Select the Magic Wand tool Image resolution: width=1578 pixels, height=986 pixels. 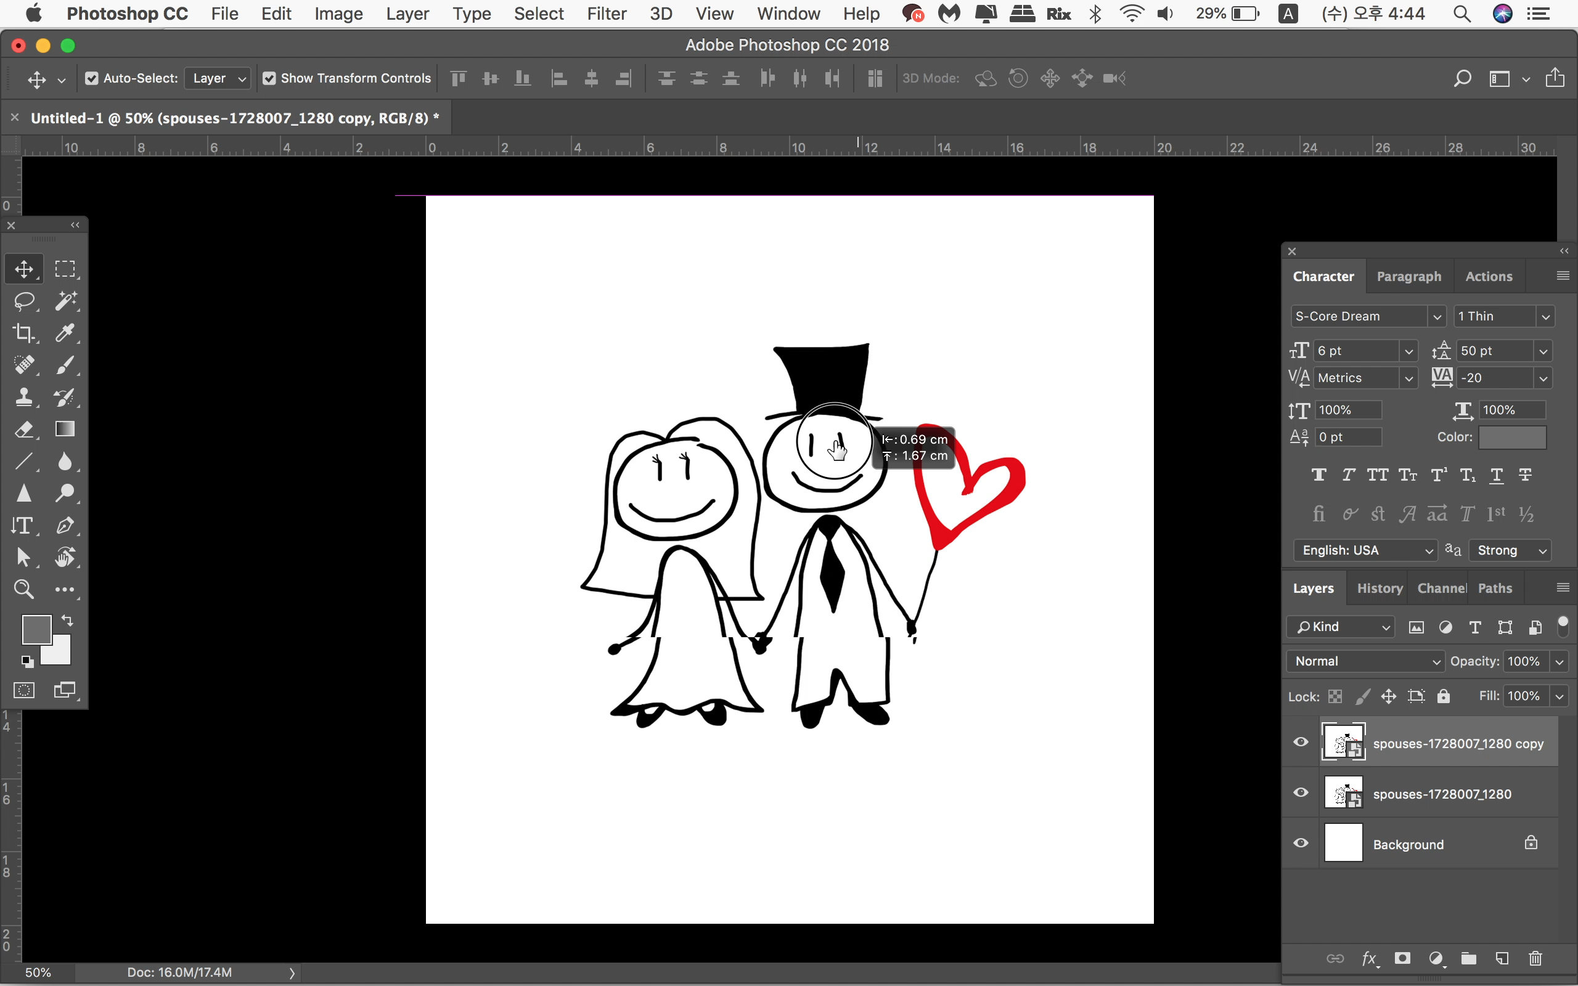click(65, 301)
